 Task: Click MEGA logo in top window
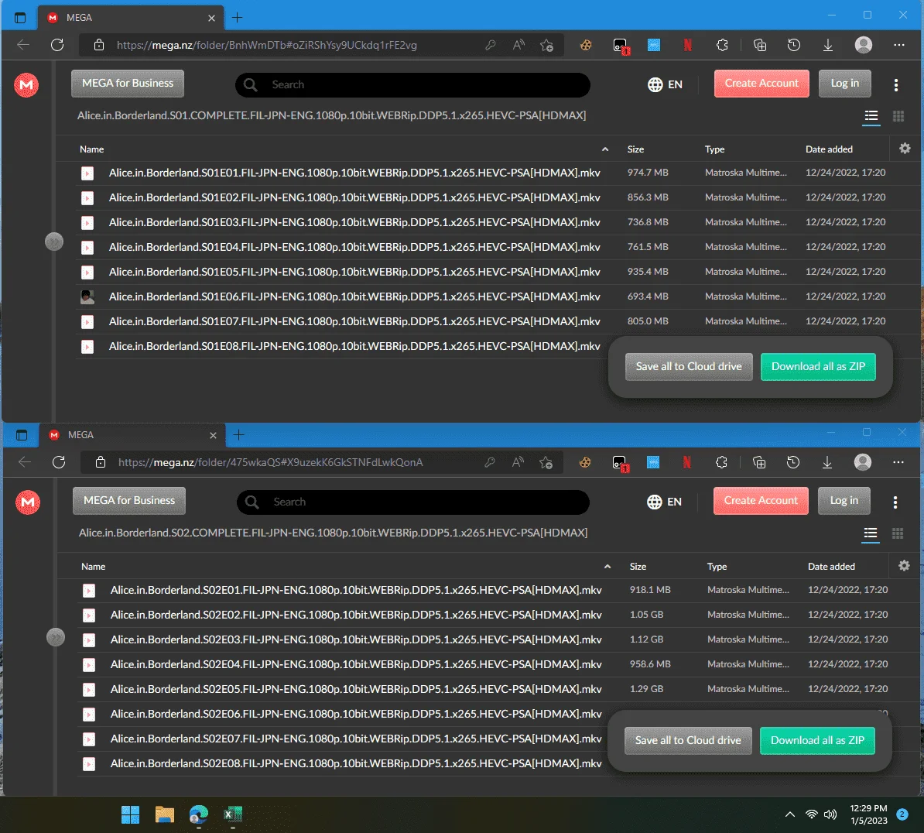point(26,85)
